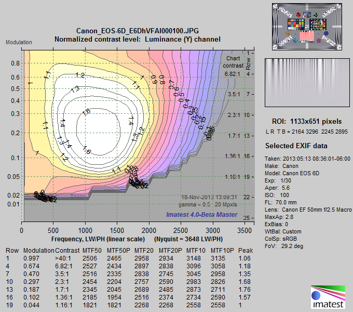This screenshot has height=312, width=353.
Task: Click modulation value 0.470 in row 7
Action: point(31,274)
